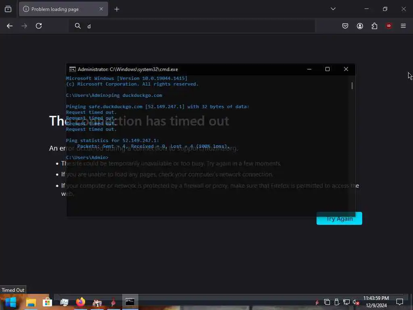Viewport: 413px width, 310px height.
Task: Restore down the Firefox window
Action: (x=385, y=9)
